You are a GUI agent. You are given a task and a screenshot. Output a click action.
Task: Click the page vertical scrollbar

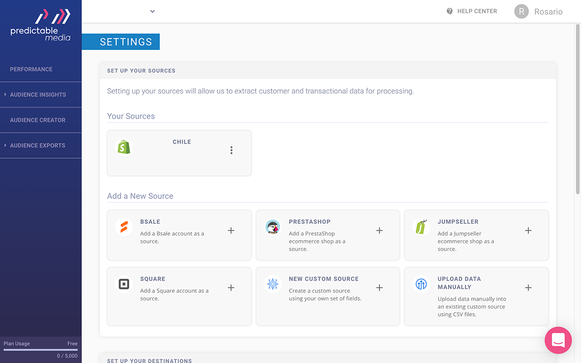click(x=578, y=109)
